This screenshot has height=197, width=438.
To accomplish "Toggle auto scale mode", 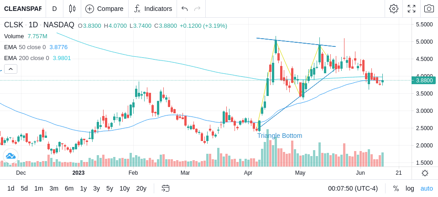I will (x=427, y=188).
